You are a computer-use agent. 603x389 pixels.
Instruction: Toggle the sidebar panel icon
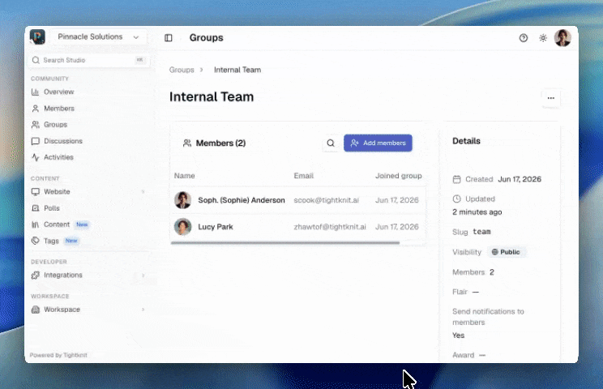tap(169, 37)
